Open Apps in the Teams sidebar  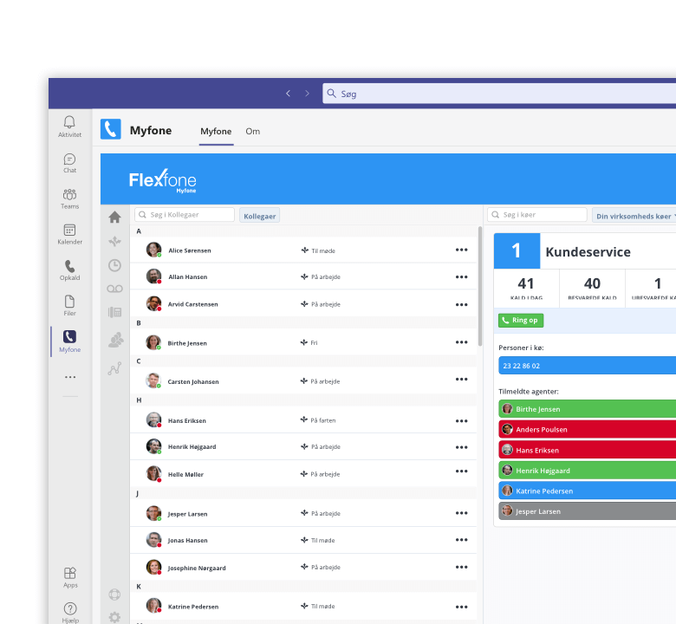(69, 577)
